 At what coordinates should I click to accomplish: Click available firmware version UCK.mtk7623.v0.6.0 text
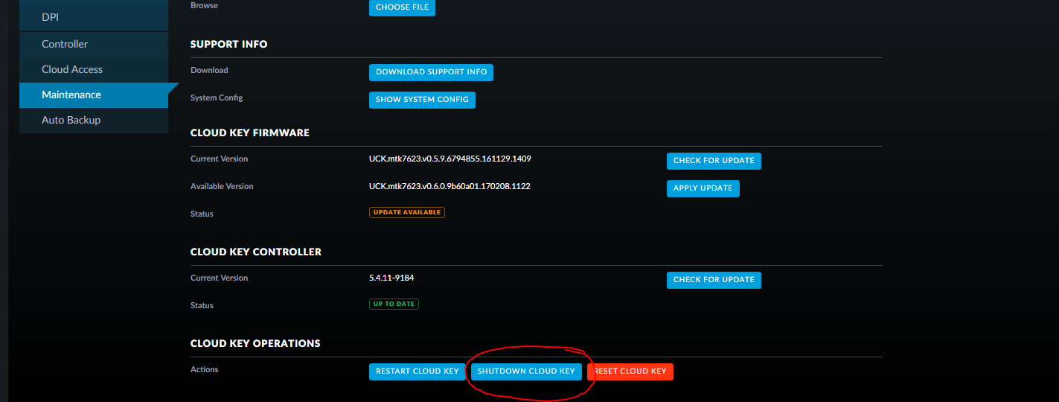[449, 186]
